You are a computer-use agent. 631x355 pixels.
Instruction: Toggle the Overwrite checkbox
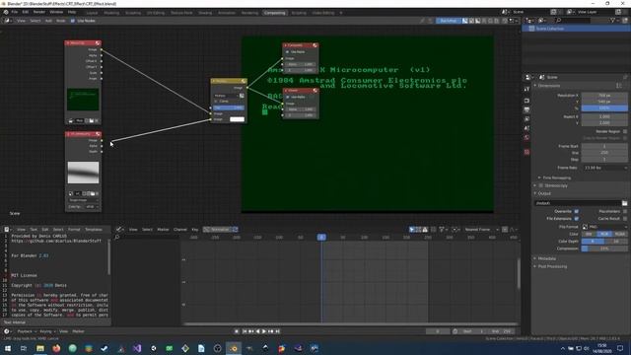pyautogui.click(x=576, y=211)
